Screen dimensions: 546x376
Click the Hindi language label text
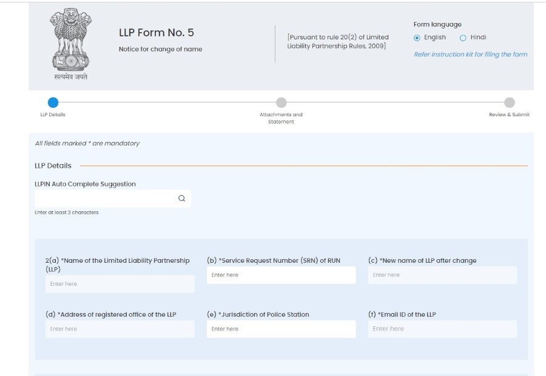478,37
